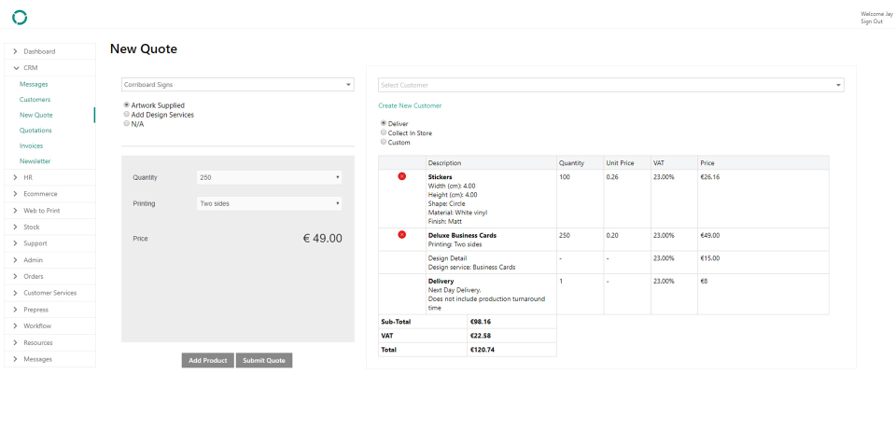Open the Select Customer dropdown
The image size is (896, 443).
(610, 85)
